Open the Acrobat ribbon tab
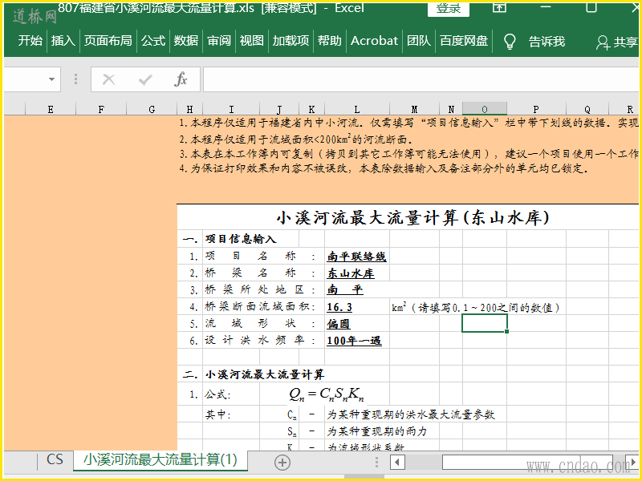The width and height of the screenshot is (642, 481). click(x=374, y=41)
